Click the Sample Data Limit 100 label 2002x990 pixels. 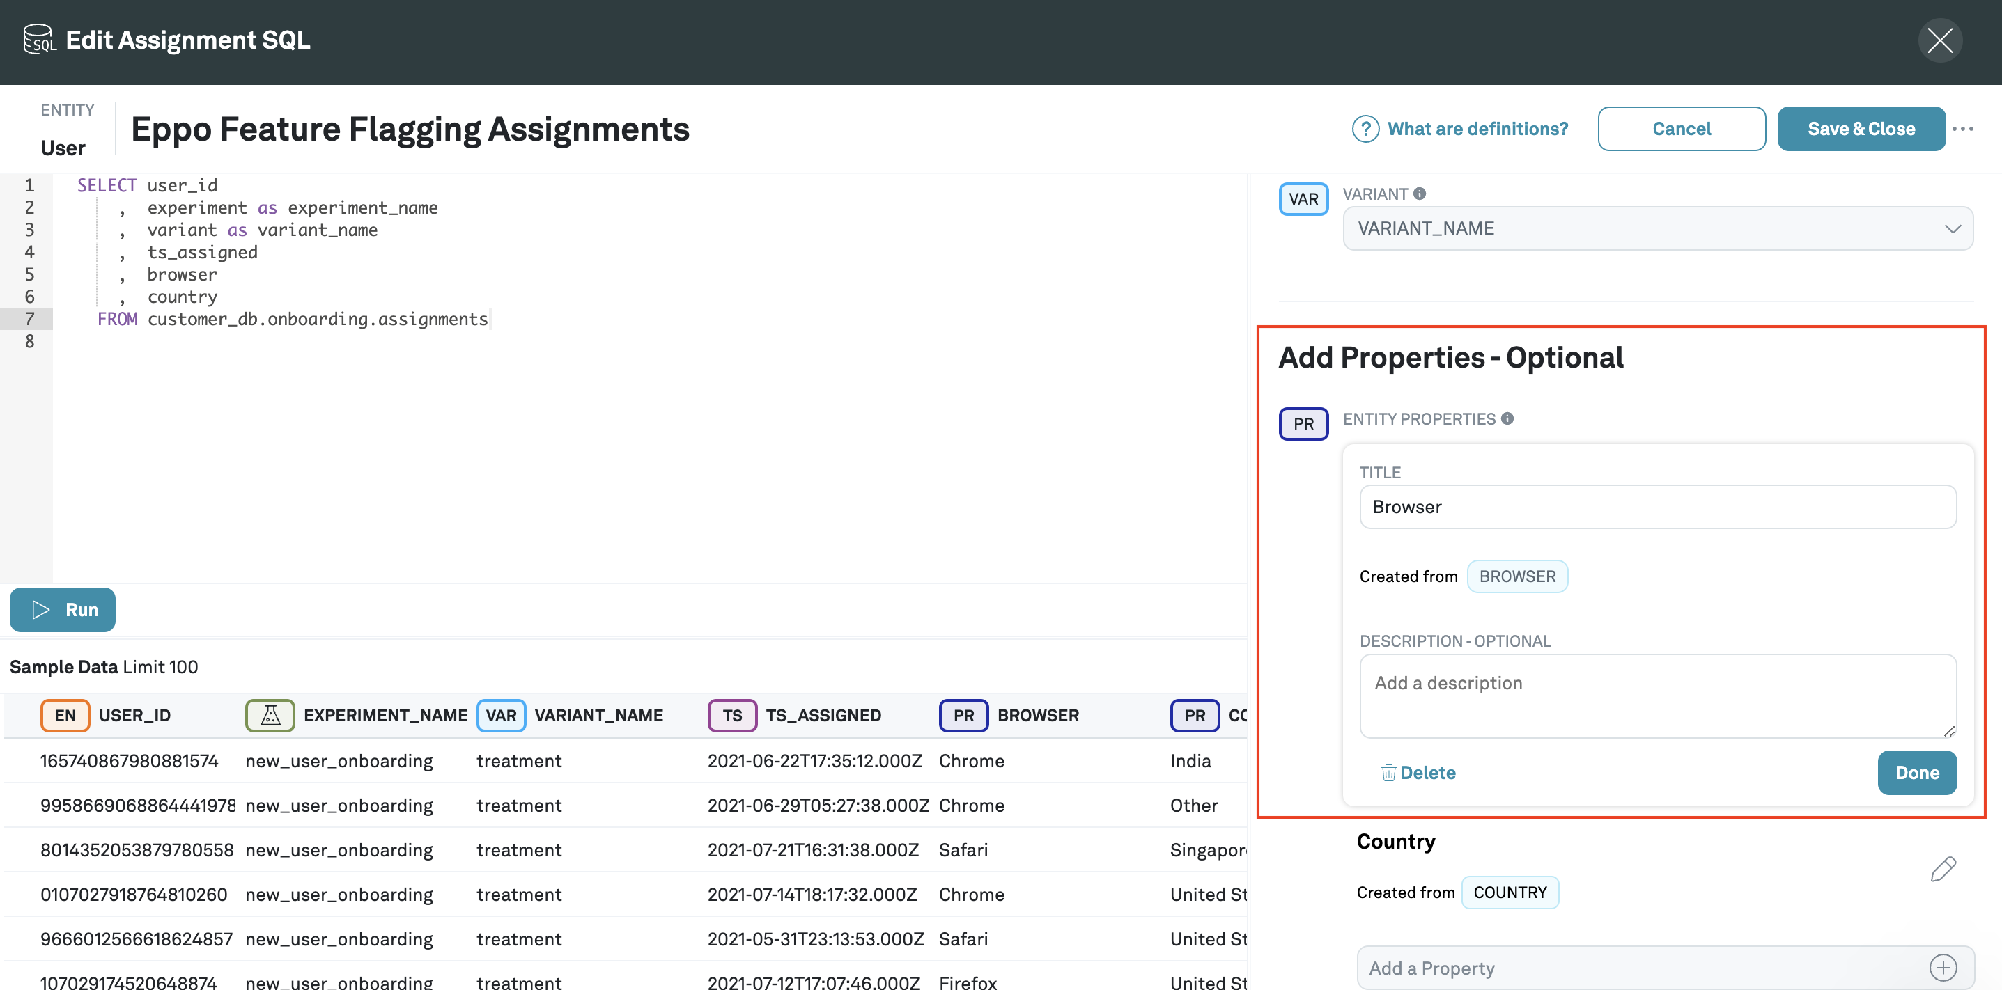pyautogui.click(x=103, y=667)
